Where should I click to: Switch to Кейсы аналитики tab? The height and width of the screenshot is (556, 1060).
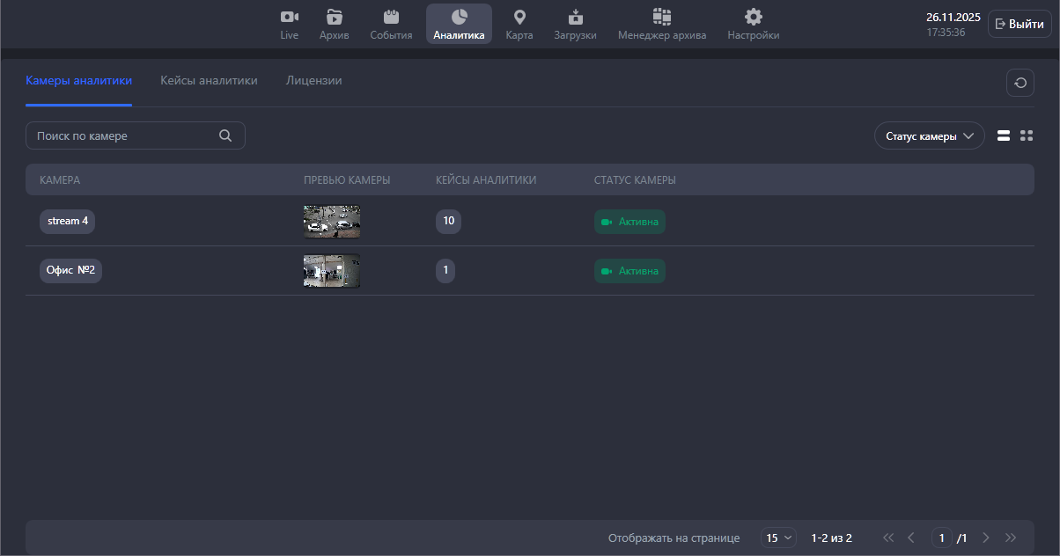coord(209,81)
